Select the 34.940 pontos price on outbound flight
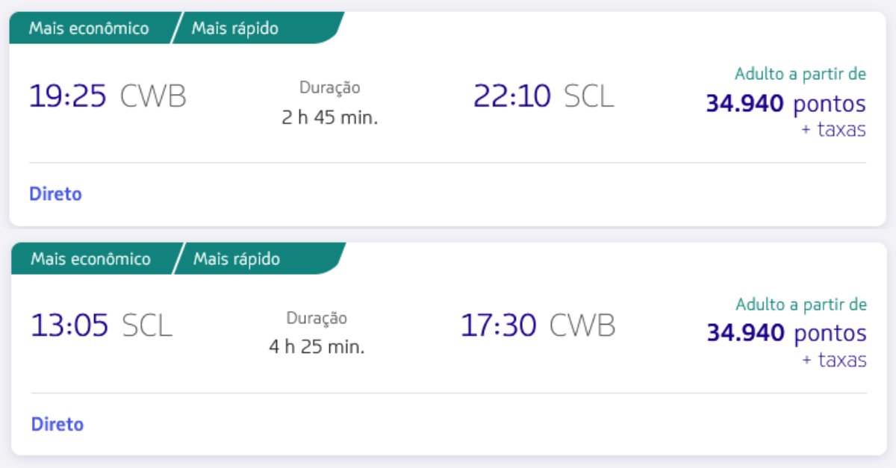Screen dimensions: 896x468 tap(786, 103)
